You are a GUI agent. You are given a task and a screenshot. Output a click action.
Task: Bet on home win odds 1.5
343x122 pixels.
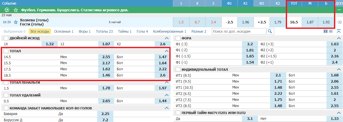click(181, 22)
